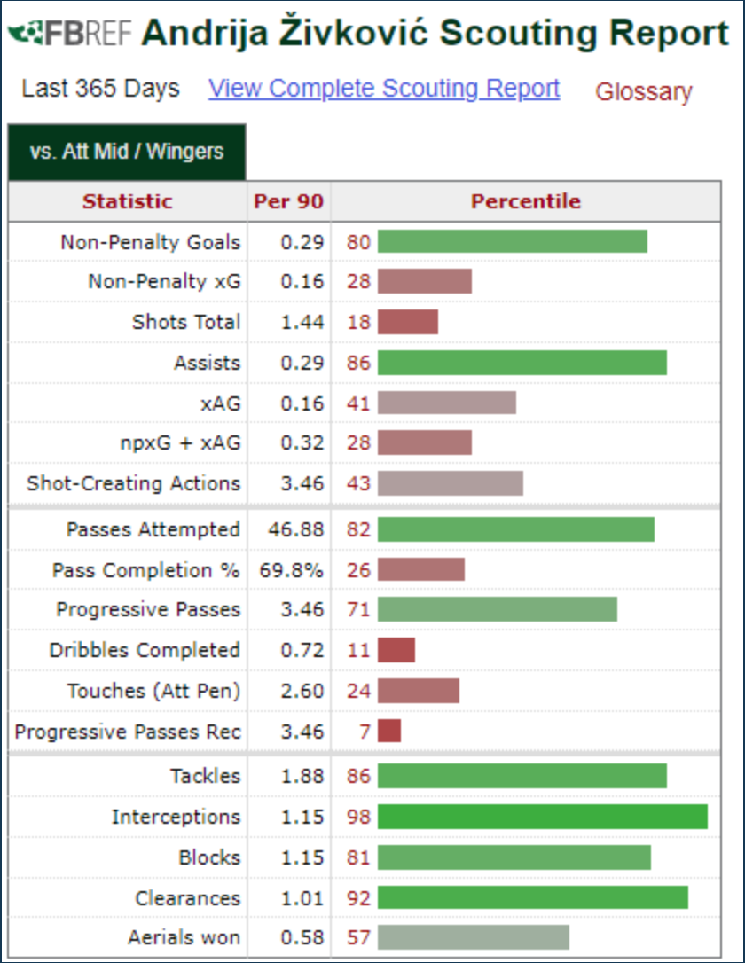This screenshot has height=963, width=745.
Task: Select the Aerials won statistic label
Action: [184, 938]
